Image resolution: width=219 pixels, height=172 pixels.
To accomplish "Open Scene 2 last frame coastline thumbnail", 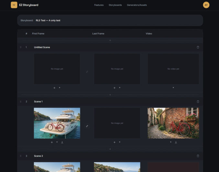I will (117, 167).
